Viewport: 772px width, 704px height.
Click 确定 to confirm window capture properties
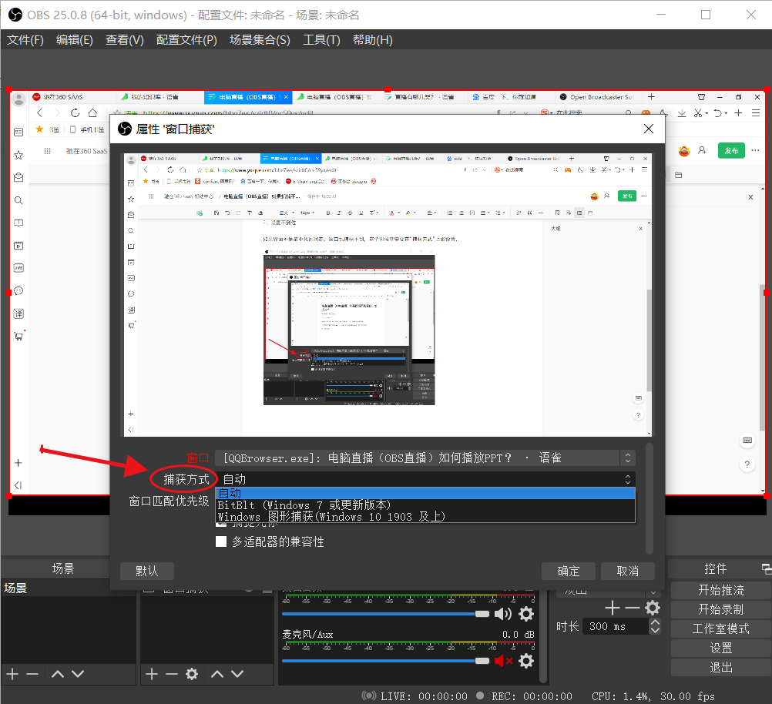(569, 571)
